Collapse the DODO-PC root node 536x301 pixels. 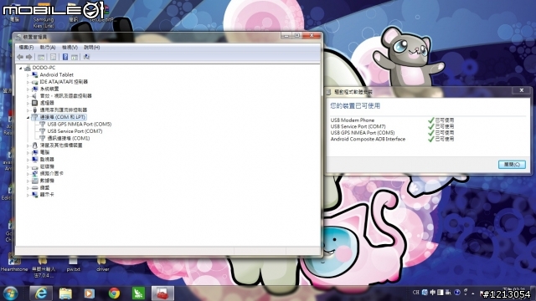[x=20, y=68]
